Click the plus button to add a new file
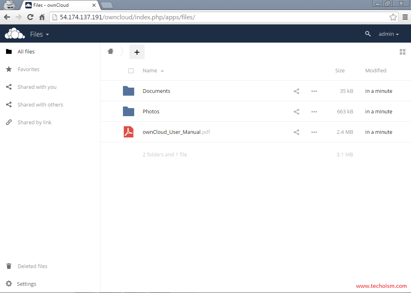 137,52
